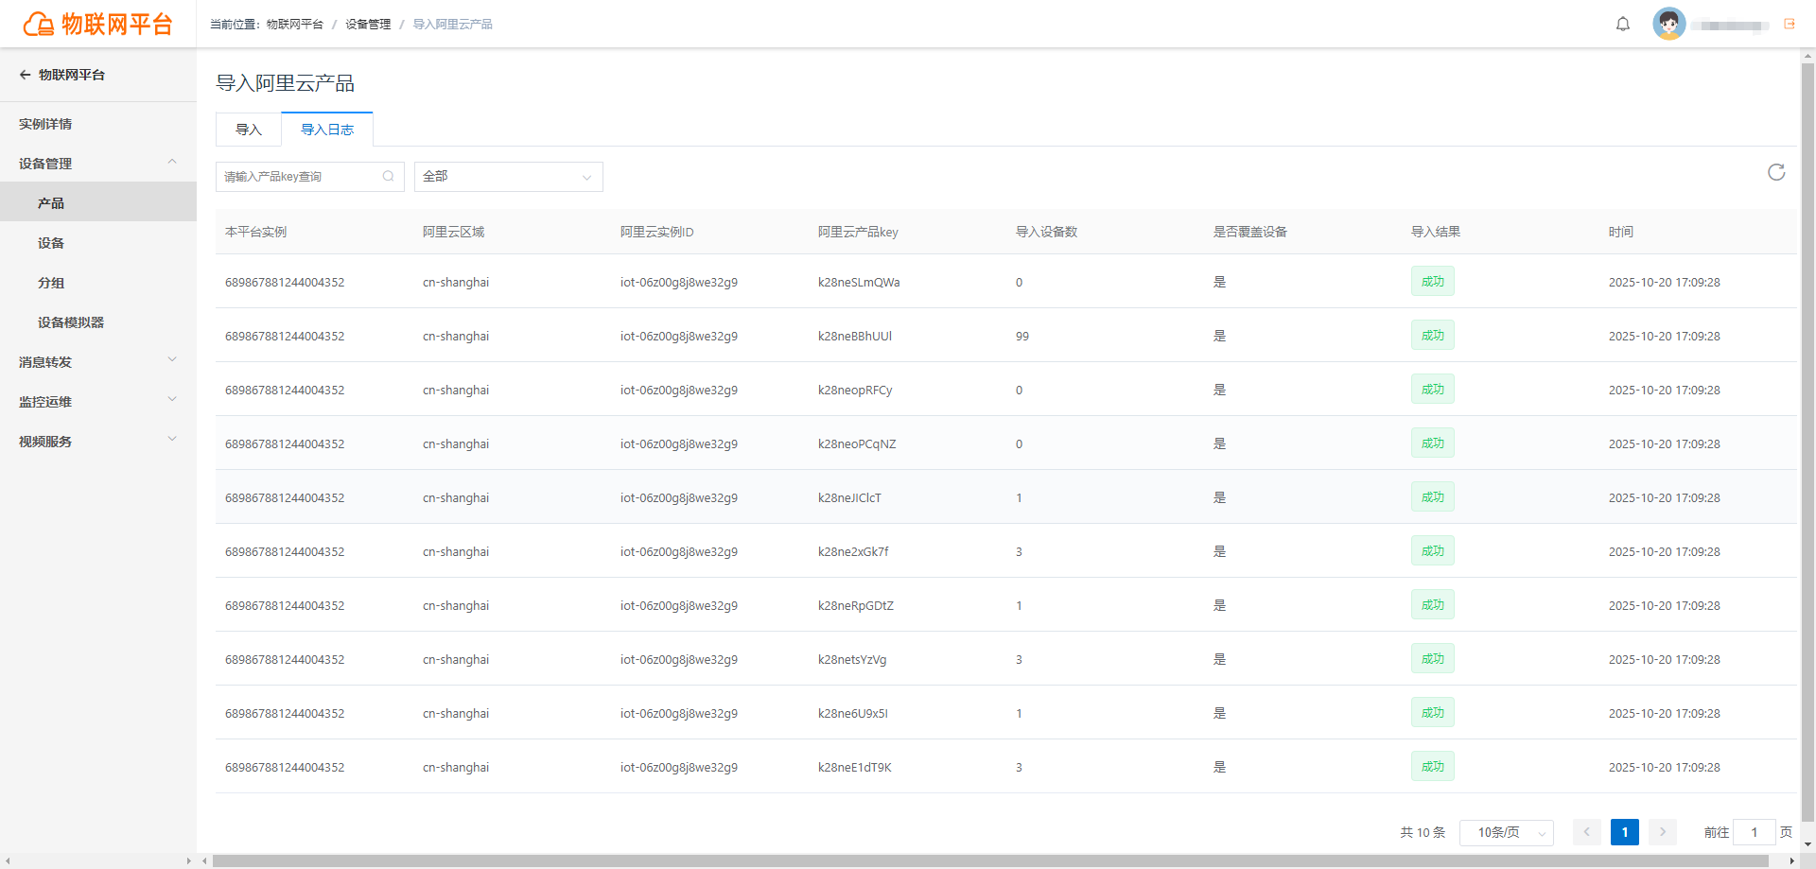
Task: Expand the 视频服务 menu
Action: 98,442
